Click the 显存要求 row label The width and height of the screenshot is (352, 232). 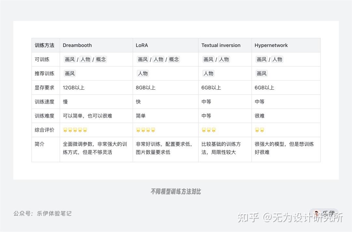45,88
